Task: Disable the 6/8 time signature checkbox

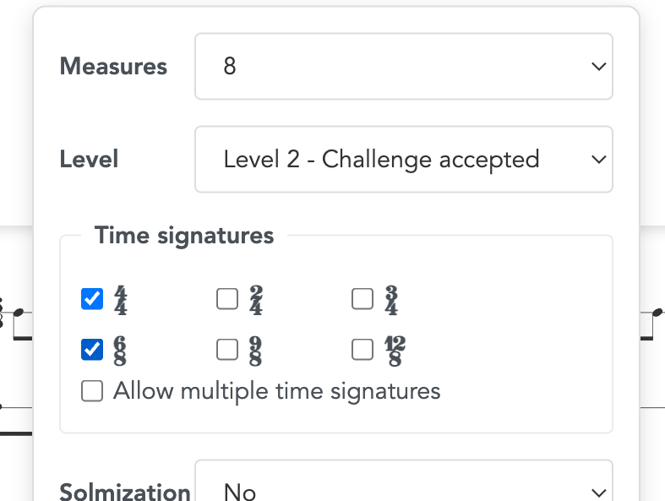Action: pos(92,349)
